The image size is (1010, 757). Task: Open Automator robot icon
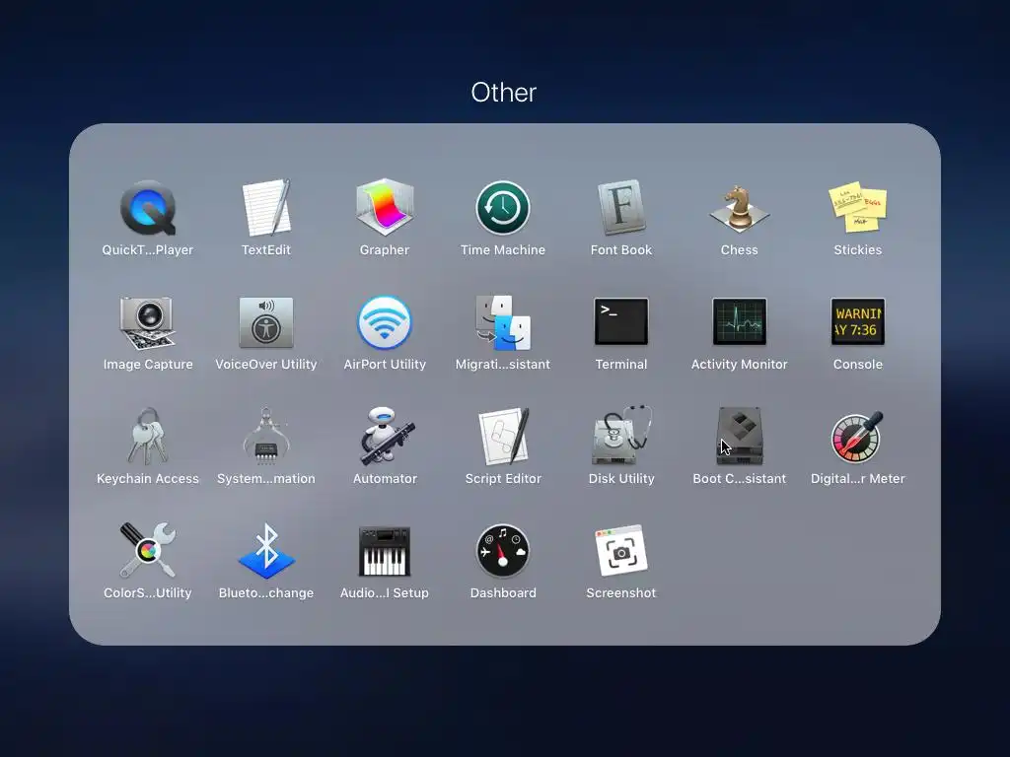(x=387, y=436)
